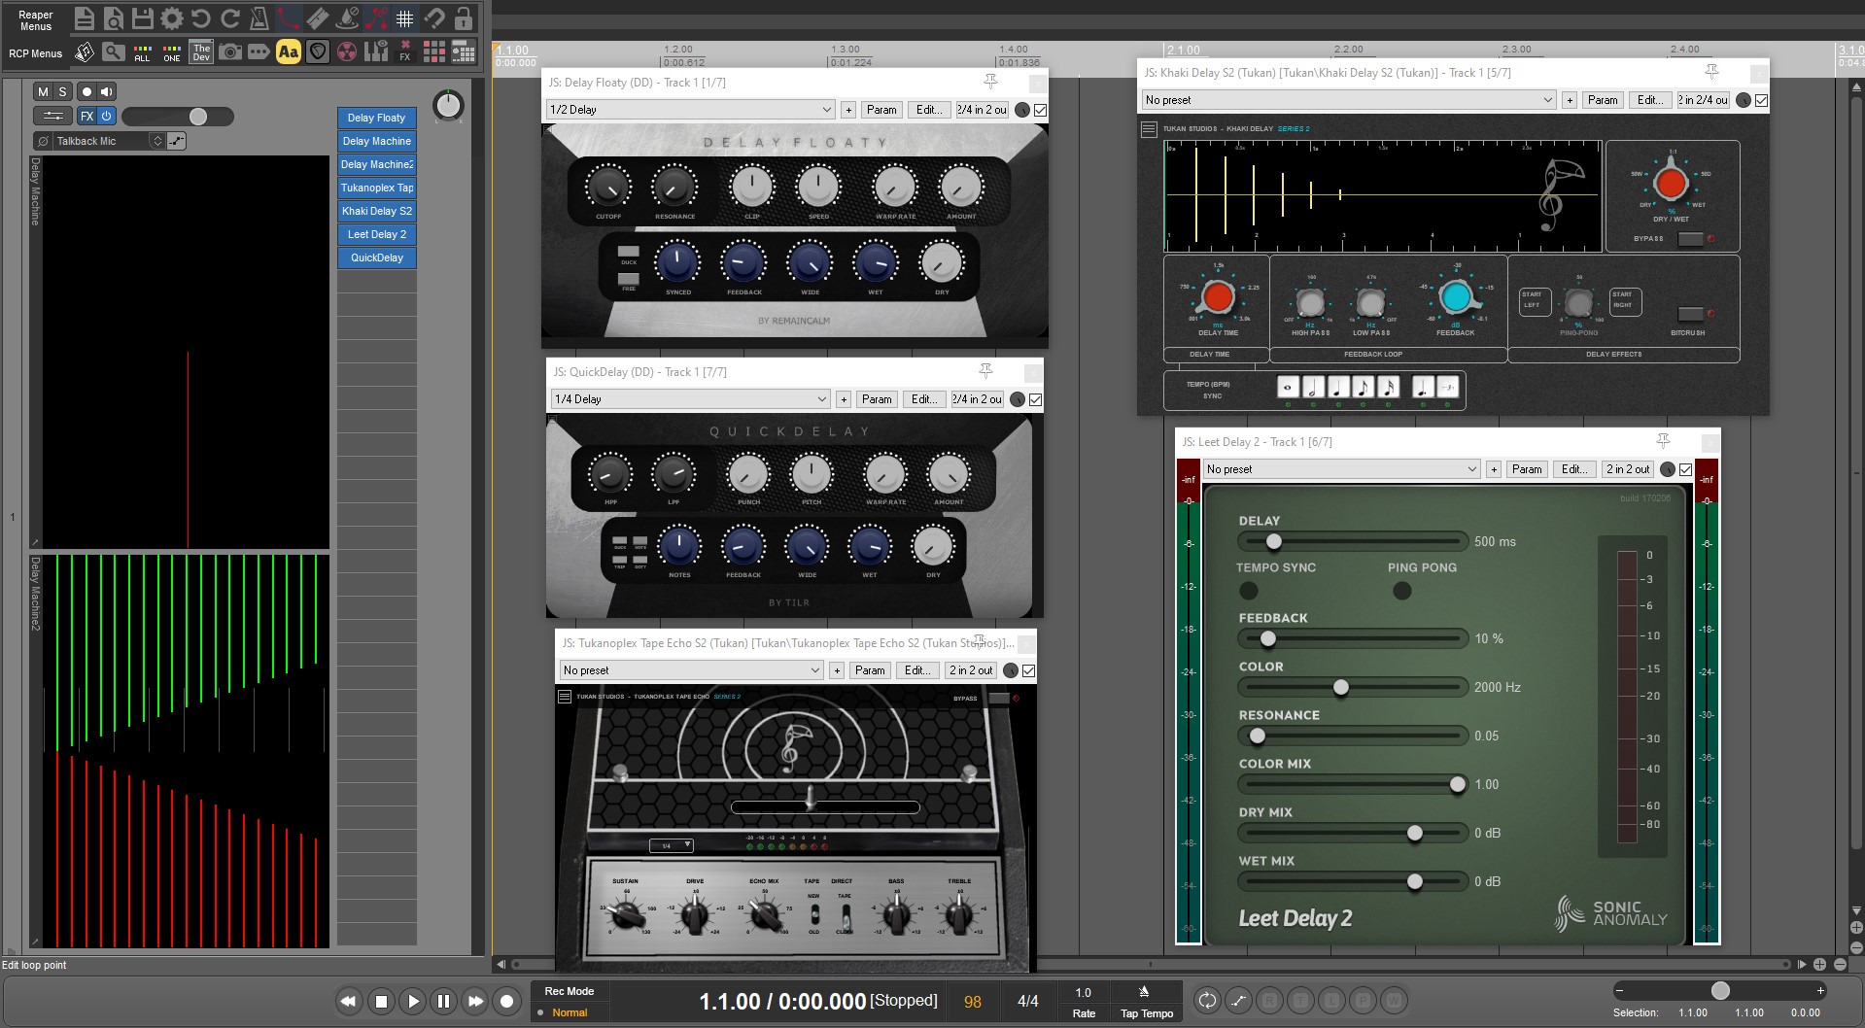The height and width of the screenshot is (1028, 1865).
Task: Toggle the snap magnet icon
Action: click(434, 17)
